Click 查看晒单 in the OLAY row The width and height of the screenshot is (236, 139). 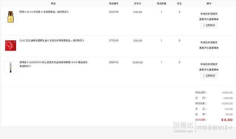click(214, 48)
